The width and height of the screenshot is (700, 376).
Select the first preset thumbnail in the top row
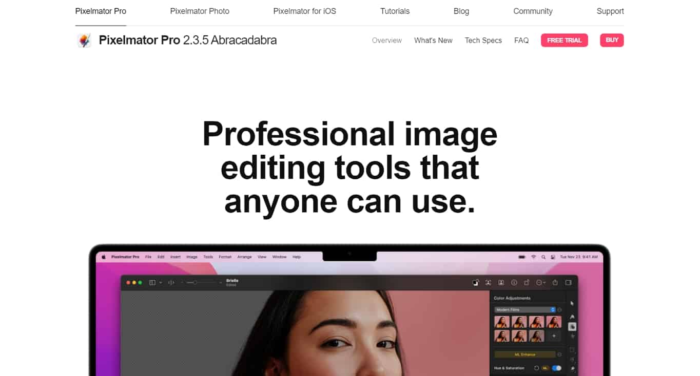(x=502, y=322)
